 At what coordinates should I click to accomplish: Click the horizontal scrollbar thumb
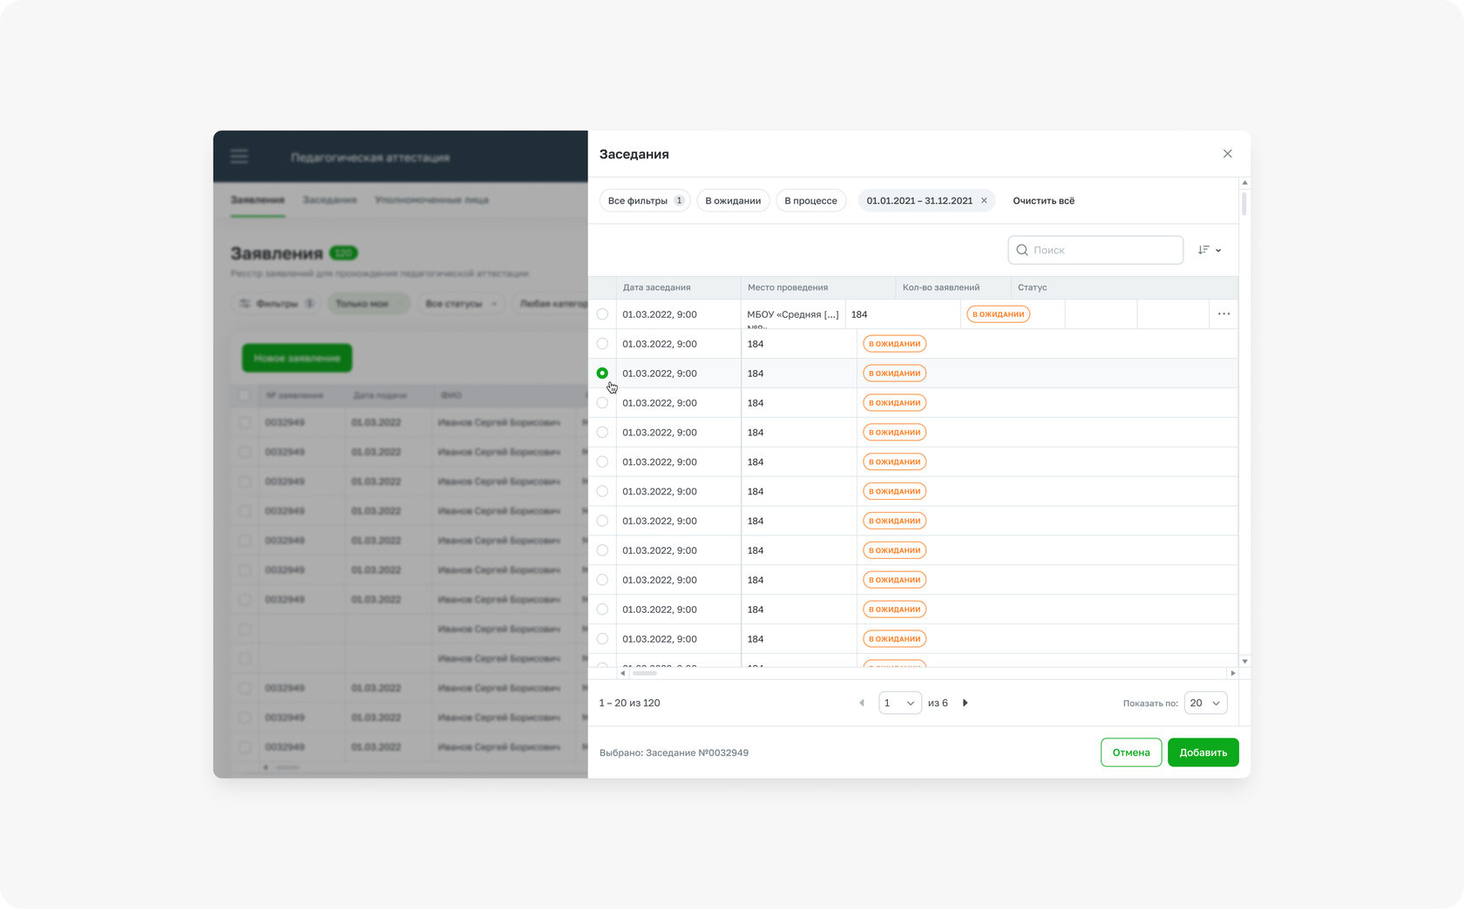pos(645,673)
